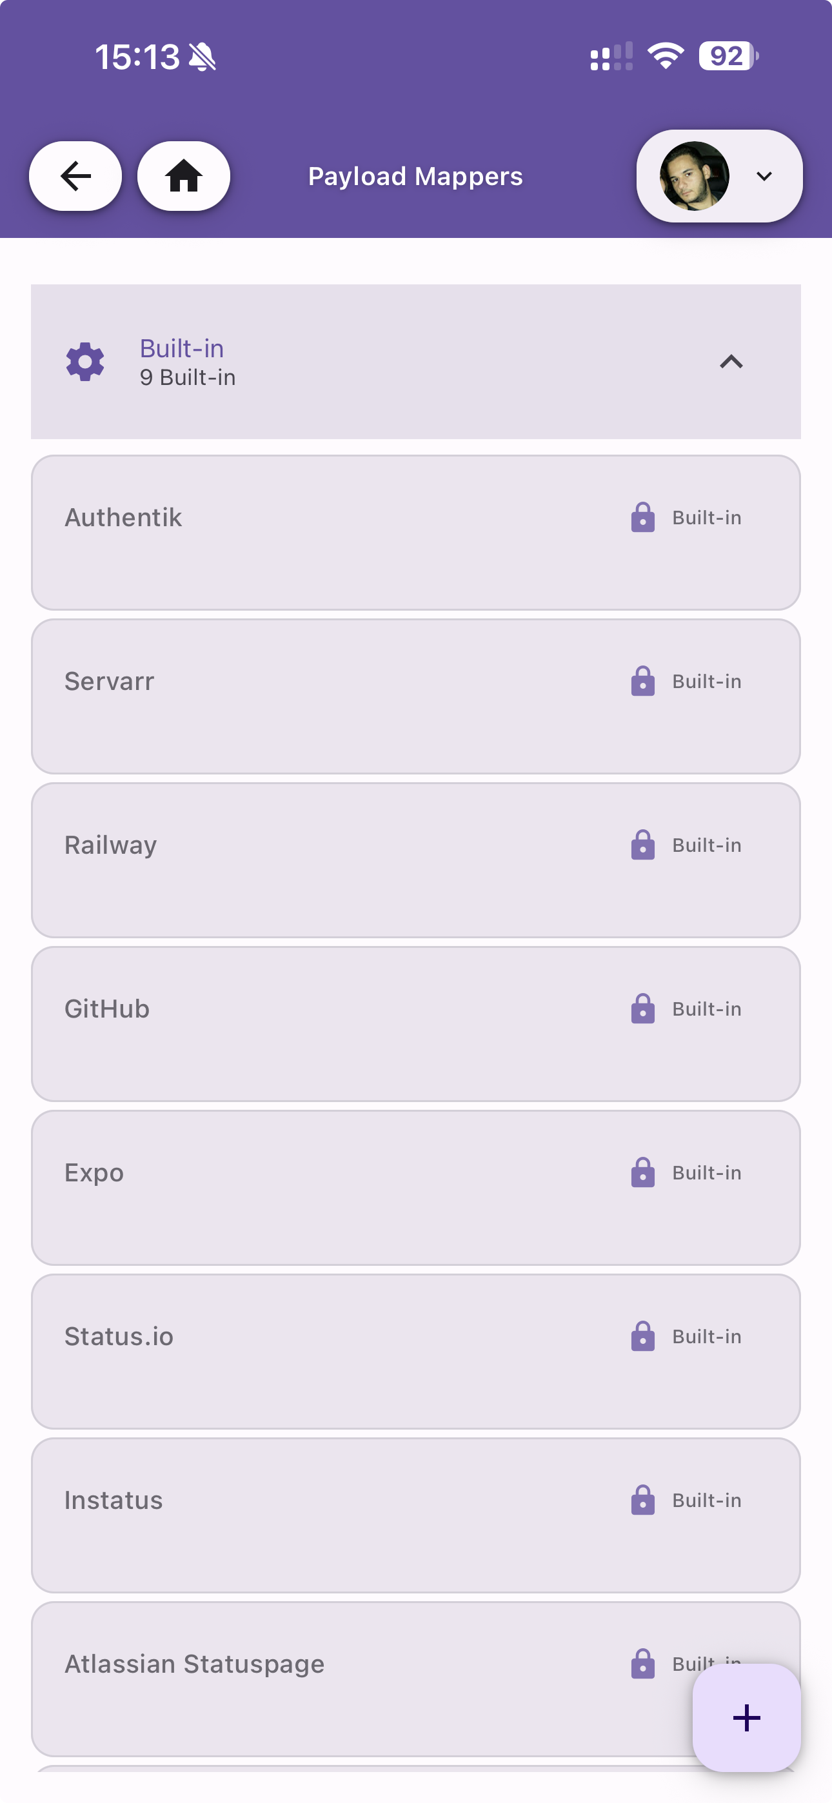Image resolution: width=832 pixels, height=1803 pixels.
Task: Collapse the Built-in section chevron
Action: [731, 362]
